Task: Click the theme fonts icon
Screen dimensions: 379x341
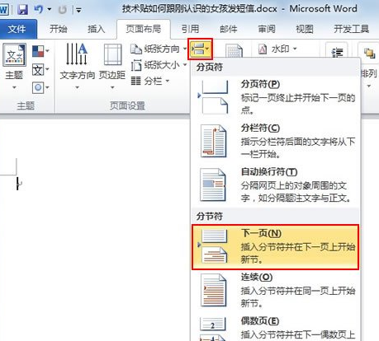Action: click(40, 70)
